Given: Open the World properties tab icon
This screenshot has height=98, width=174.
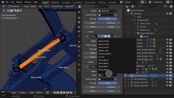Looking at the screenshot, I should coord(79,36).
